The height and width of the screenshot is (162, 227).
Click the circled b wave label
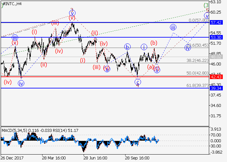(x=128, y=47)
